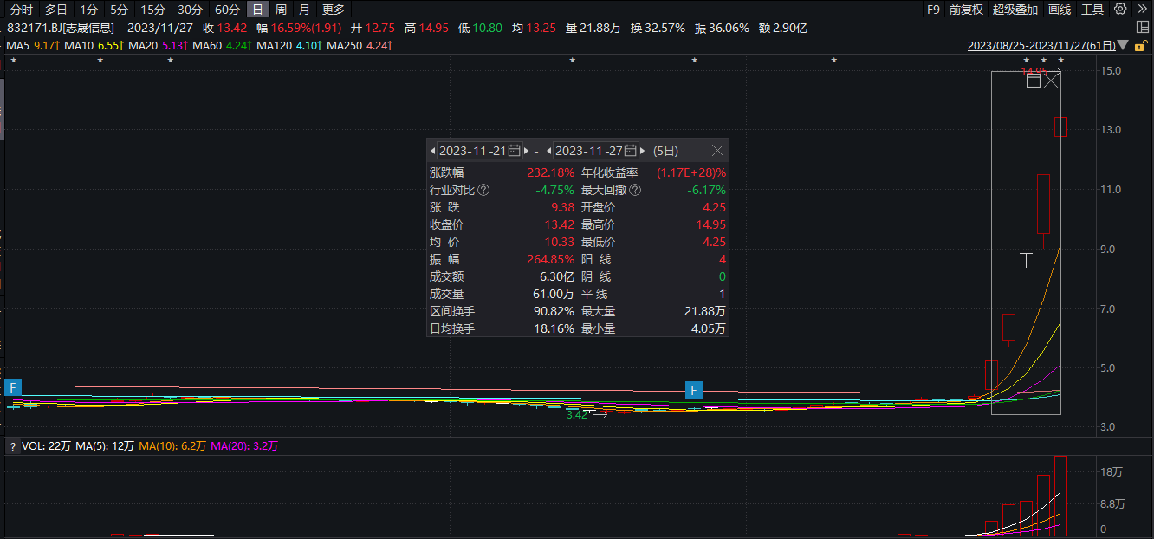Open start date calendar picker icon

pyautogui.click(x=514, y=151)
